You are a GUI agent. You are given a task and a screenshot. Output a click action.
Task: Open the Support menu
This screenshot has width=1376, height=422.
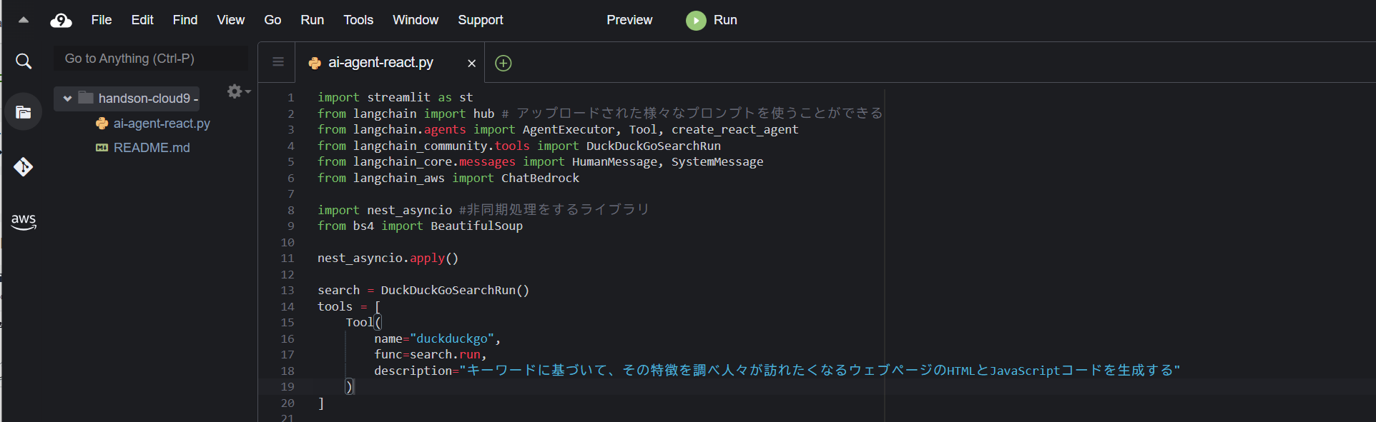click(481, 20)
